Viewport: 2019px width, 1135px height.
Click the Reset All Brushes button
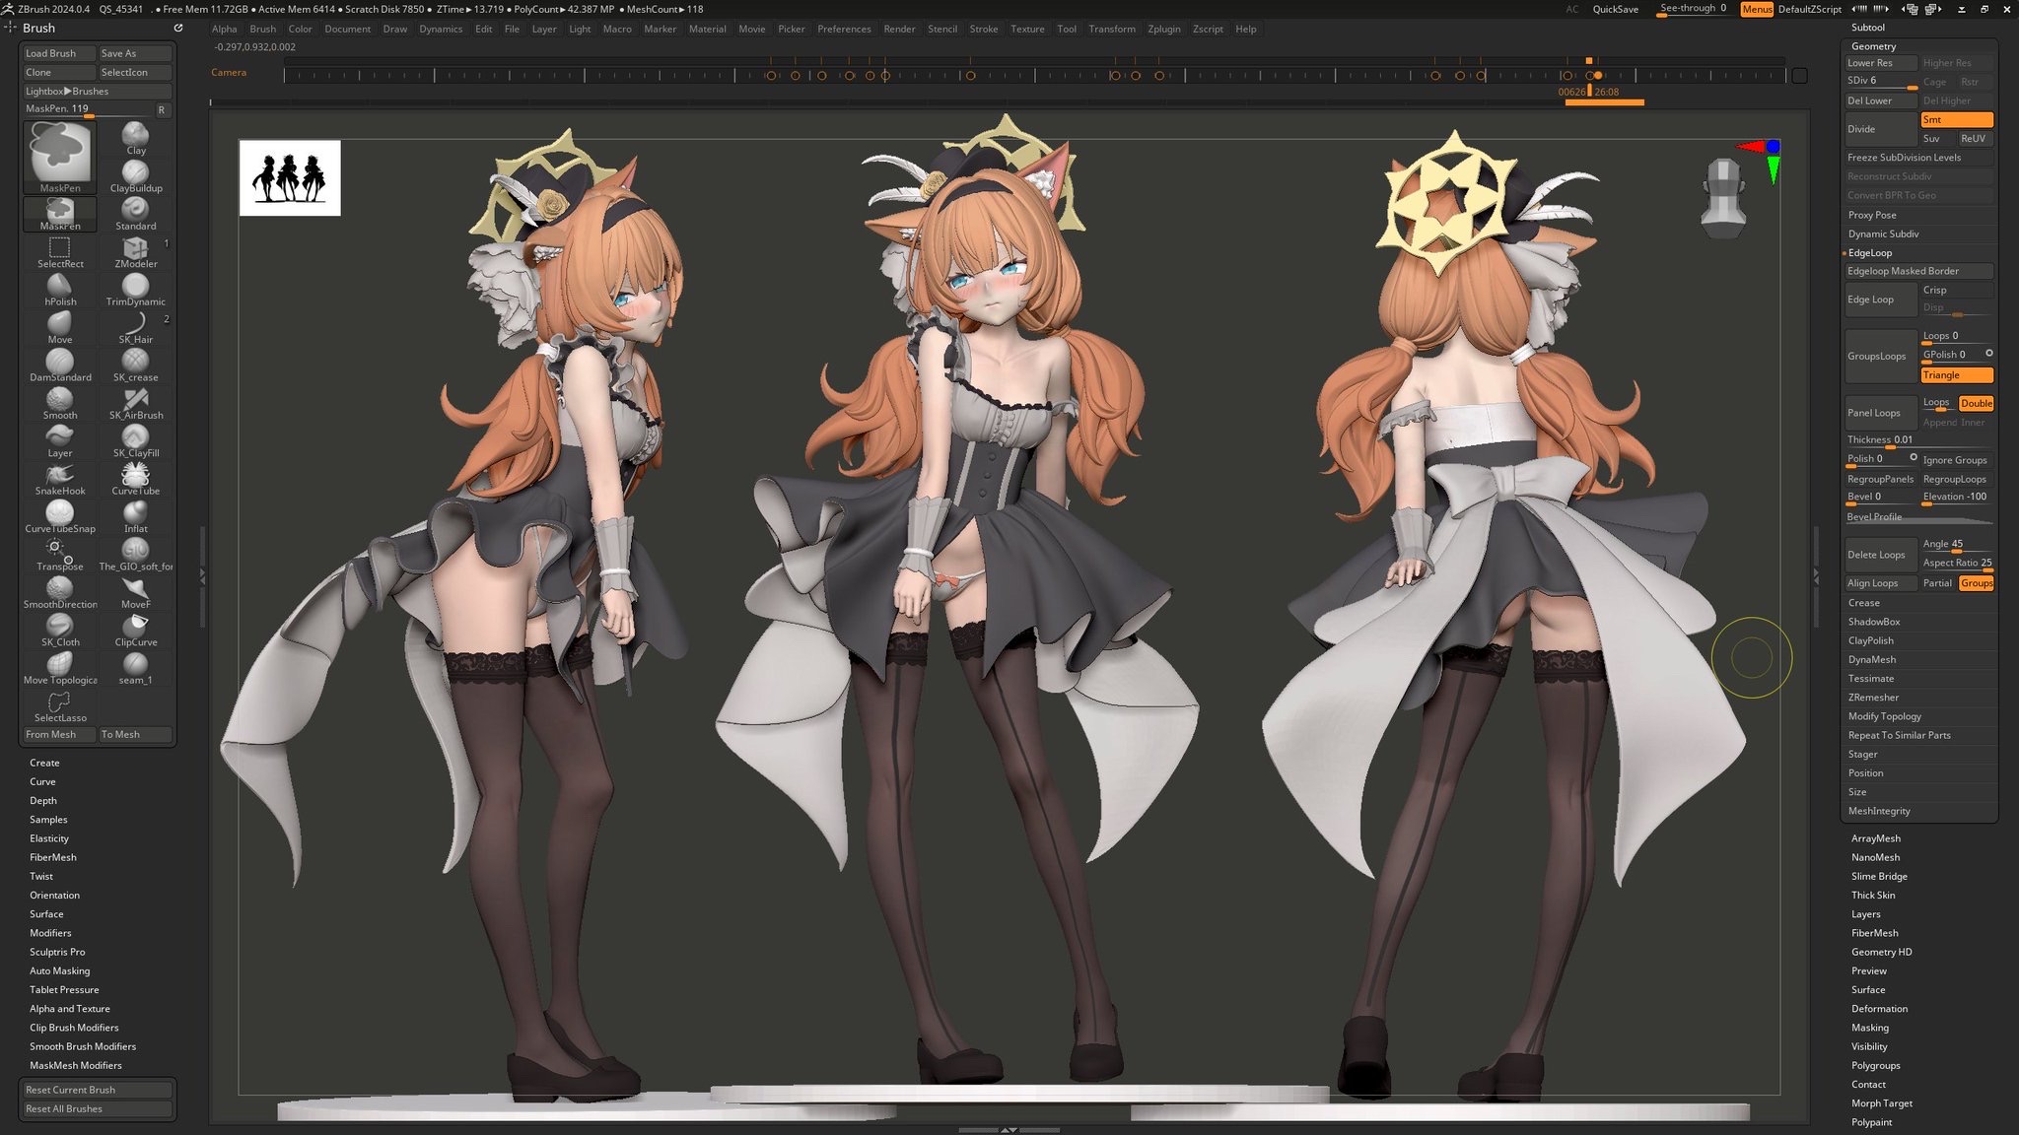pos(97,1108)
